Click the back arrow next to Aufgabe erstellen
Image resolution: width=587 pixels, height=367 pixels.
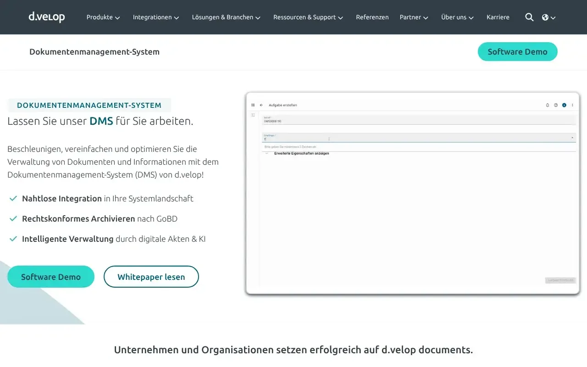[260, 105]
